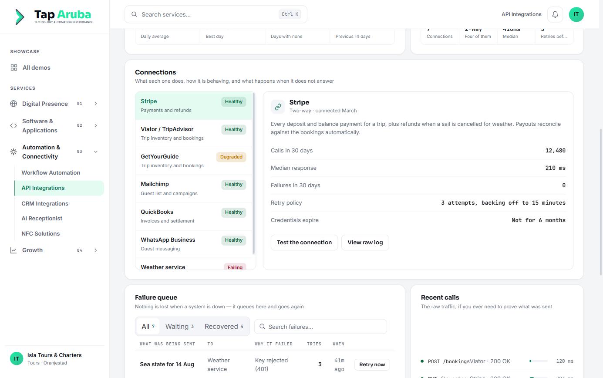Select the GetYourGuide connection
Image resolution: width=603 pixels, height=378 pixels.
[x=193, y=161]
